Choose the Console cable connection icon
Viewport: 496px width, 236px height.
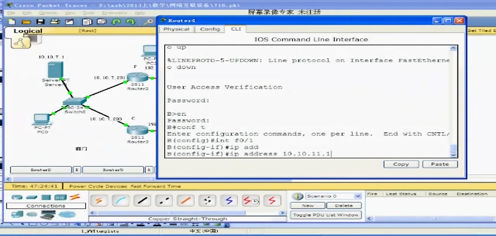(120, 200)
